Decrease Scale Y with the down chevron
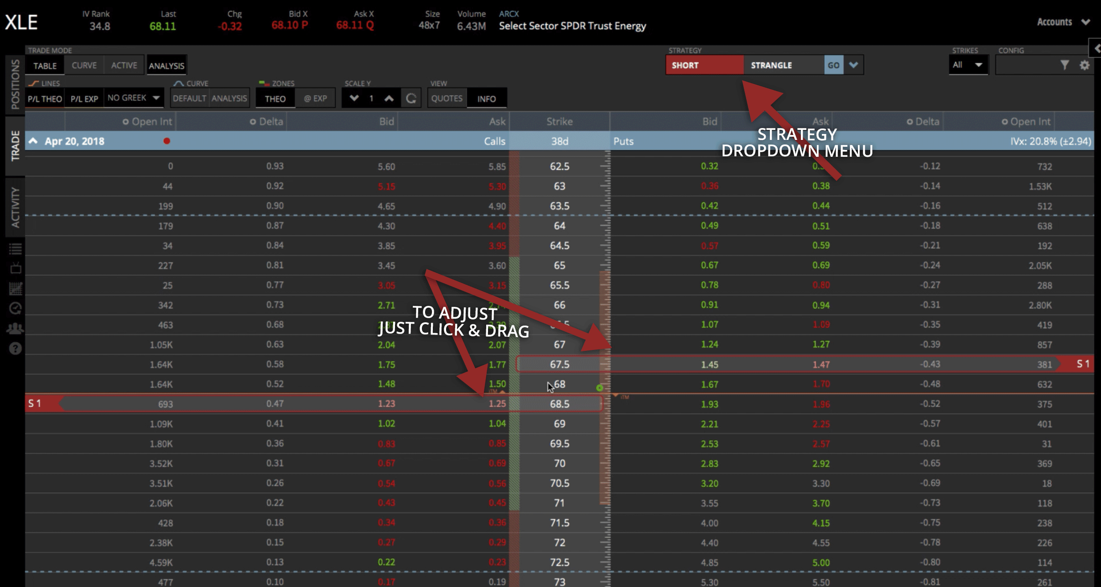Screen dimensions: 1101x587 point(354,98)
